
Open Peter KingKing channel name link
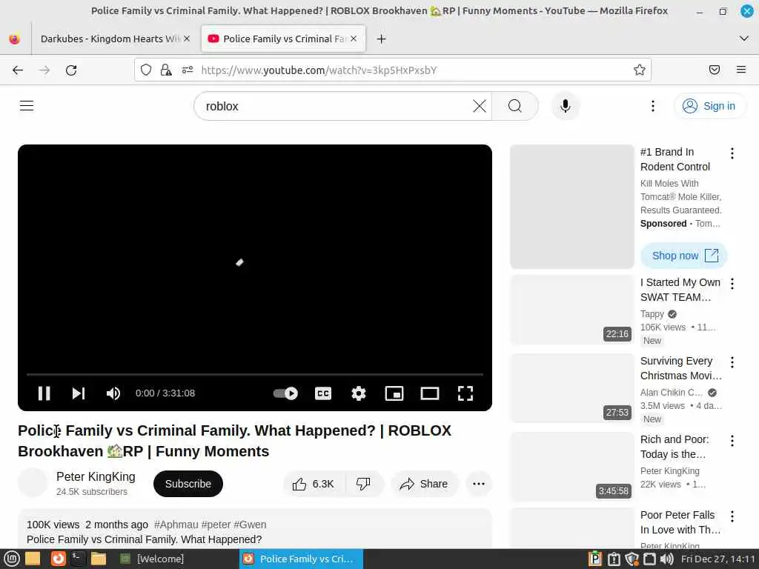pos(96,476)
